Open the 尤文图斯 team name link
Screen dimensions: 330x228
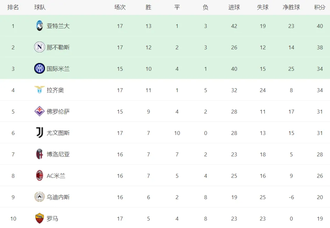click(58, 133)
